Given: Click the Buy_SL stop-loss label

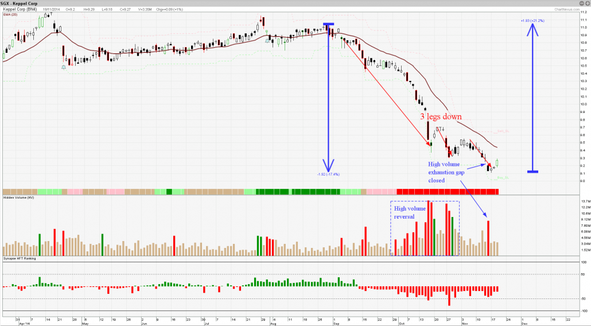Looking at the screenshot, I should pos(503,178).
